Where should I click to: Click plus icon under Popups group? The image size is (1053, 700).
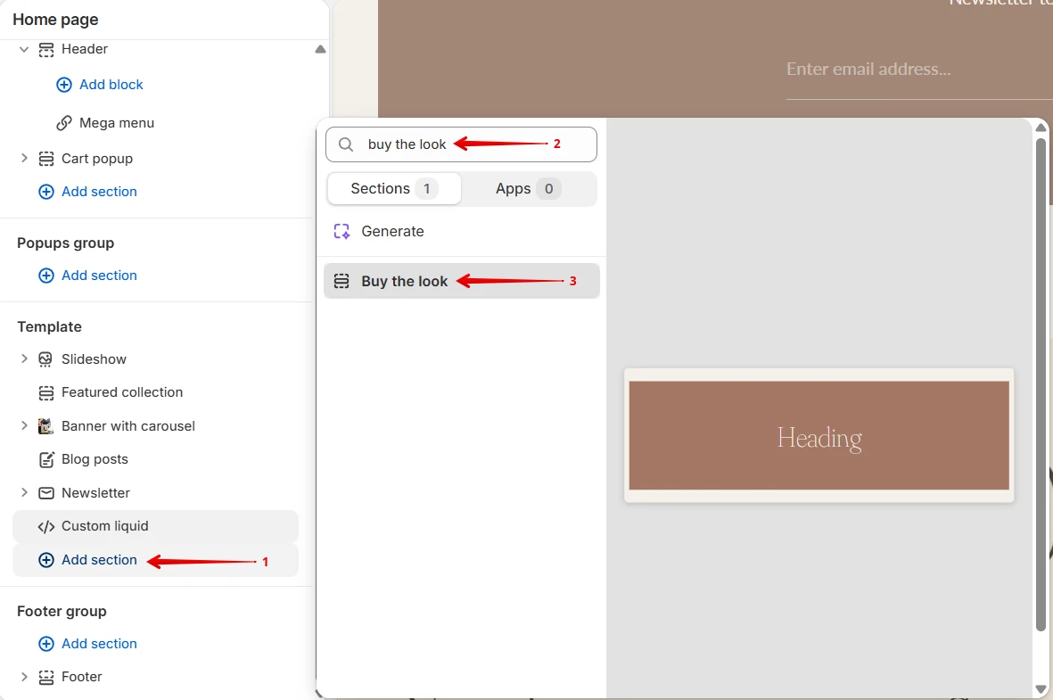point(45,276)
